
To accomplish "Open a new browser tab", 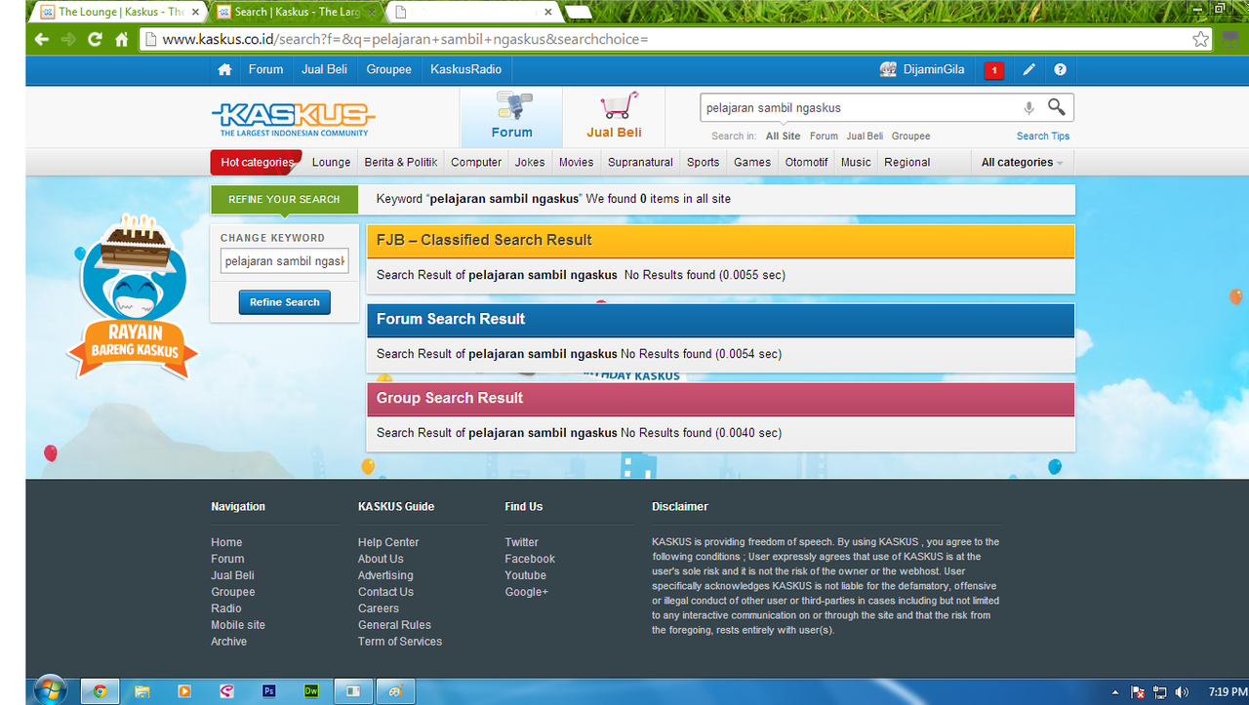I will click(x=578, y=12).
